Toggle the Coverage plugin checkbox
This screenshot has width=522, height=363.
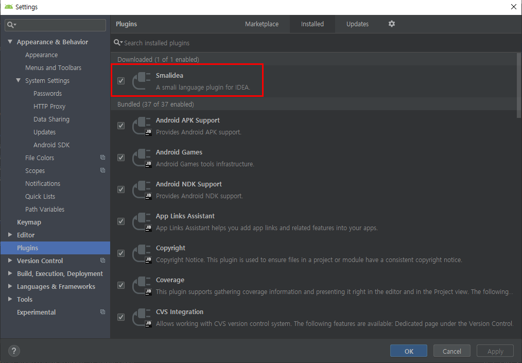121,285
